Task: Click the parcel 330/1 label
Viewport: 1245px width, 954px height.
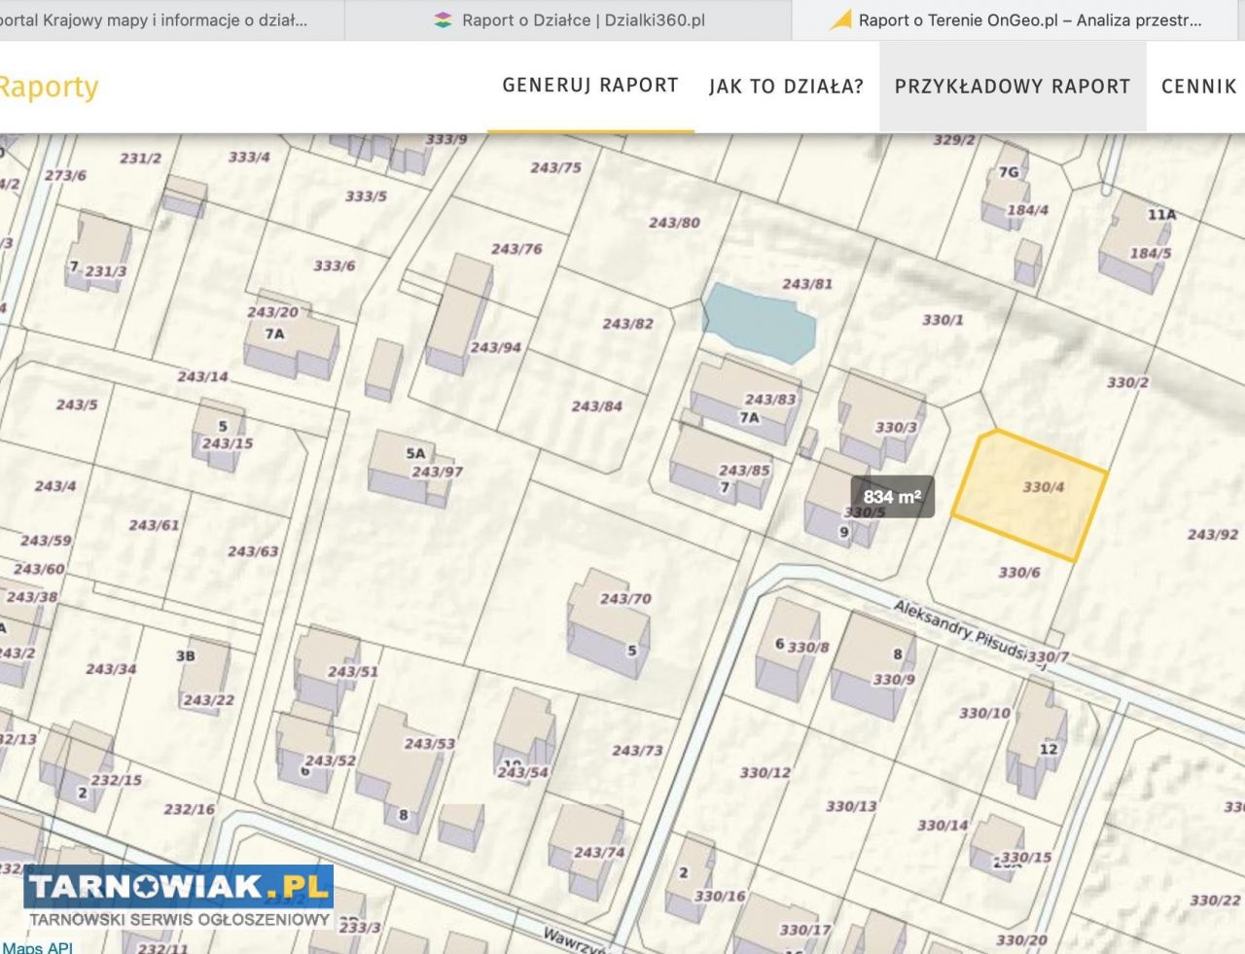Action: [x=943, y=320]
